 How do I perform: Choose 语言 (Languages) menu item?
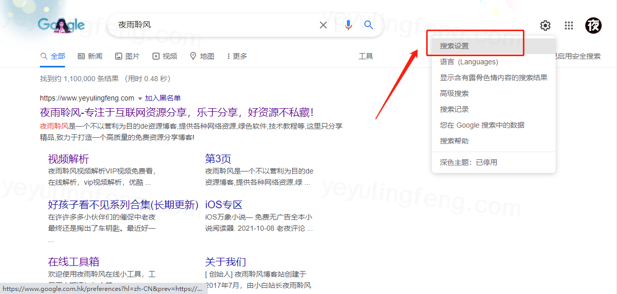click(x=494, y=62)
